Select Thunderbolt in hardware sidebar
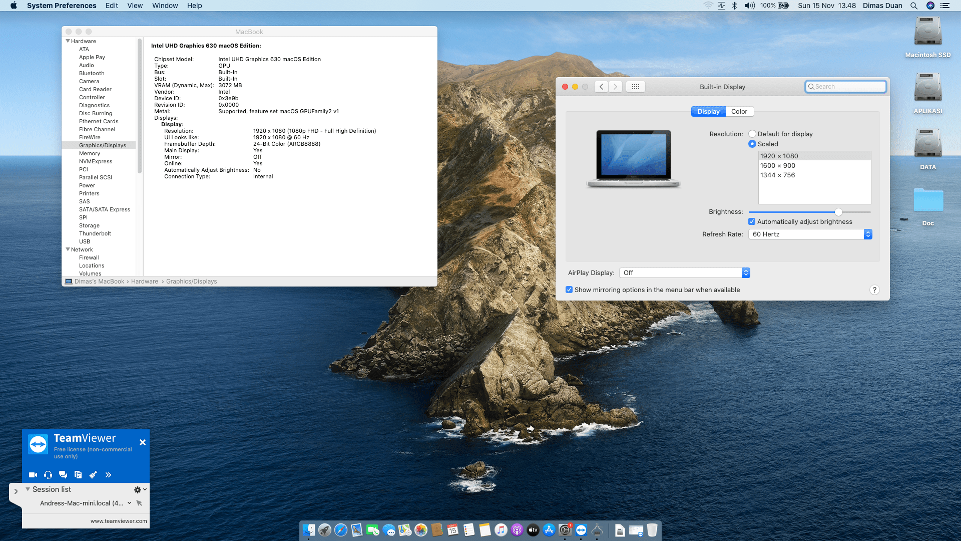This screenshot has height=541, width=961. [95, 234]
